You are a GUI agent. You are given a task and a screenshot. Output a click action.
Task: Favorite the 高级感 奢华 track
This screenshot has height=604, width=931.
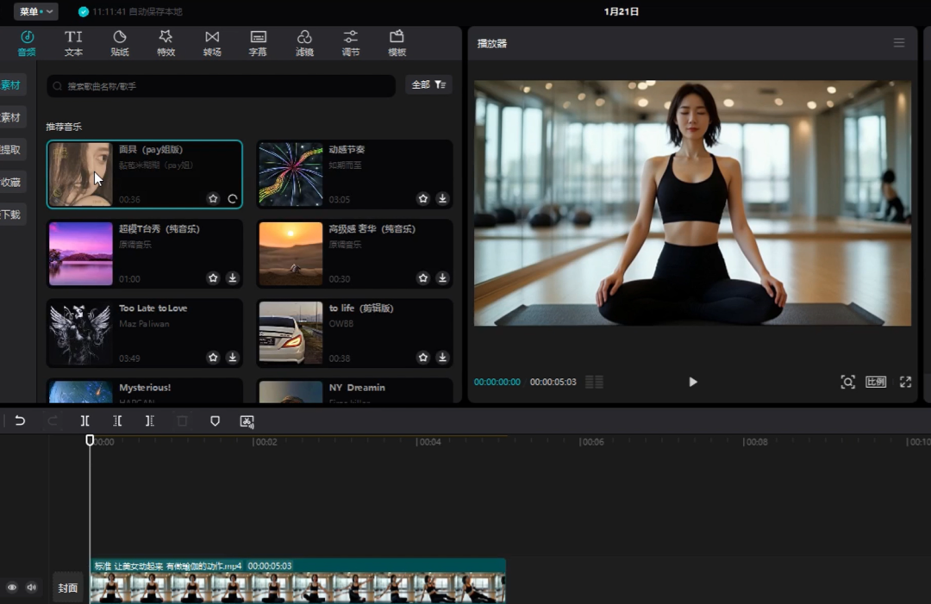point(422,277)
